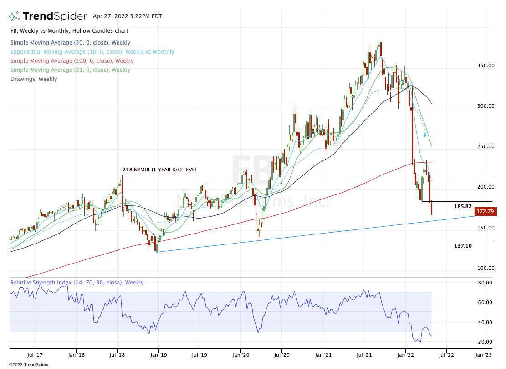This screenshot has width=506, height=369.
Task: Click the TrendSpider brand name text
Action: pyautogui.click(x=55, y=16)
